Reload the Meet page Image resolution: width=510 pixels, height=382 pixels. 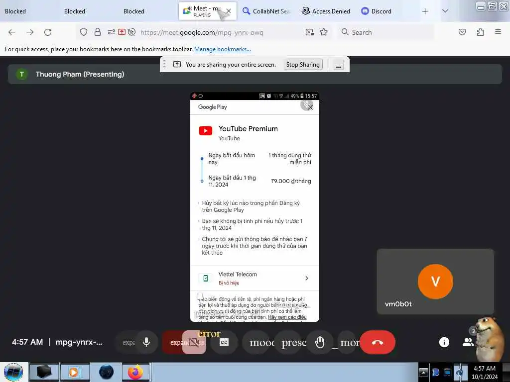coord(48,32)
